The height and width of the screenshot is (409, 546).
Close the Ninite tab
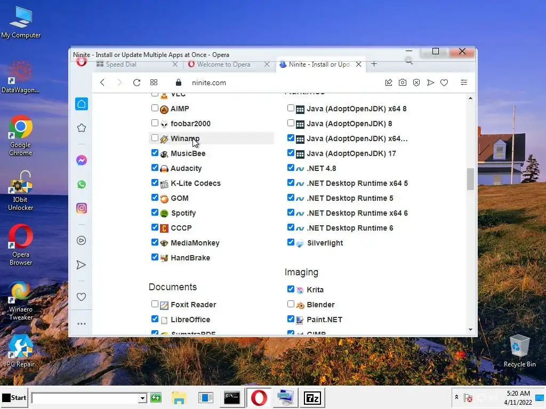(359, 64)
